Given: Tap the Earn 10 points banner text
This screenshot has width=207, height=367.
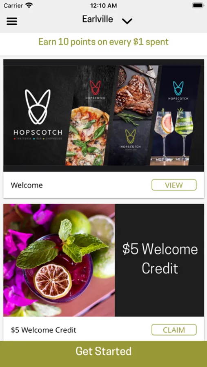Looking at the screenshot, I should (103, 42).
